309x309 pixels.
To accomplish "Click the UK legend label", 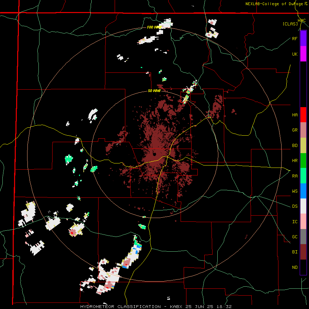I will click(x=295, y=54).
